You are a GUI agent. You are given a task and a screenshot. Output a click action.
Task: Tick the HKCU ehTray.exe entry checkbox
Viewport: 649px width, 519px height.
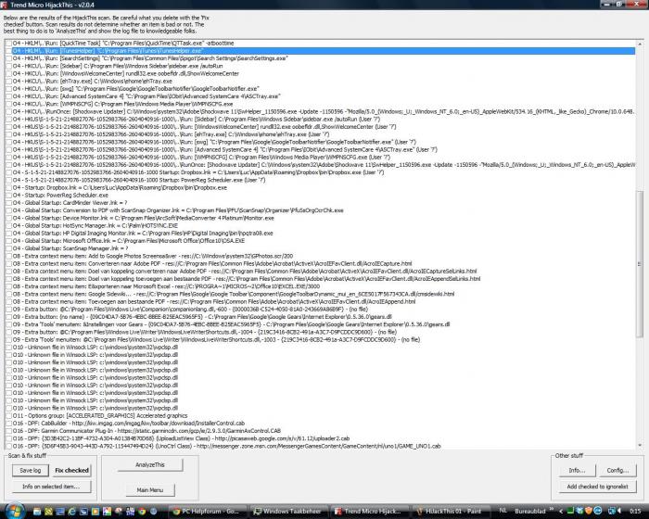pos(8,82)
